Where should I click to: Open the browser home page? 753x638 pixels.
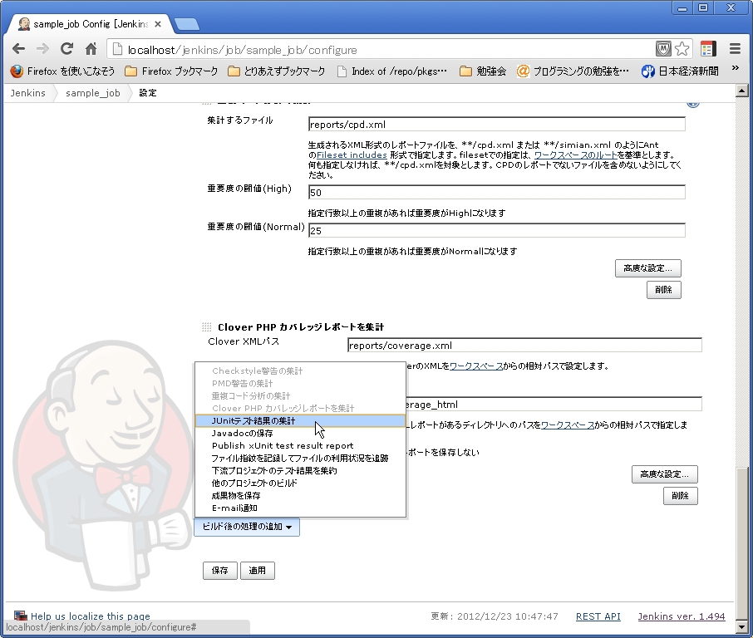click(x=91, y=49)
